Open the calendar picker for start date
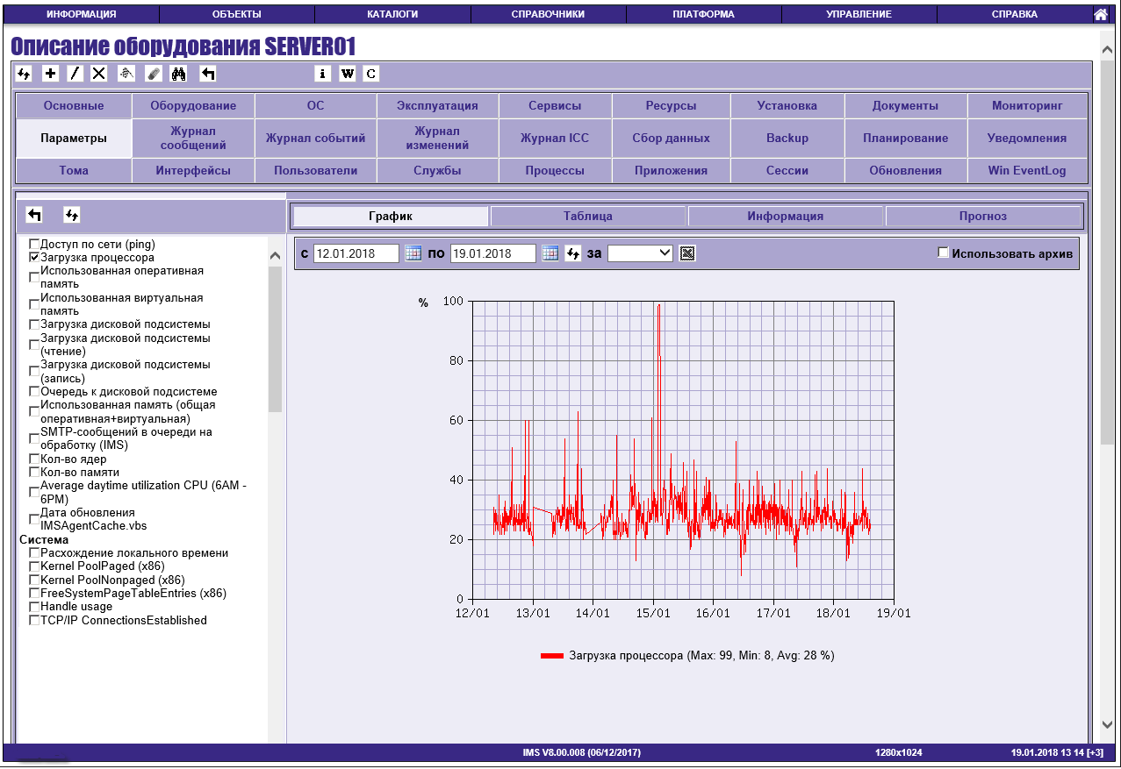 (x=413, y=253)
